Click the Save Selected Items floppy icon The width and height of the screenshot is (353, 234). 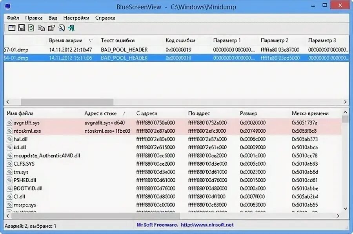point(22,28)
